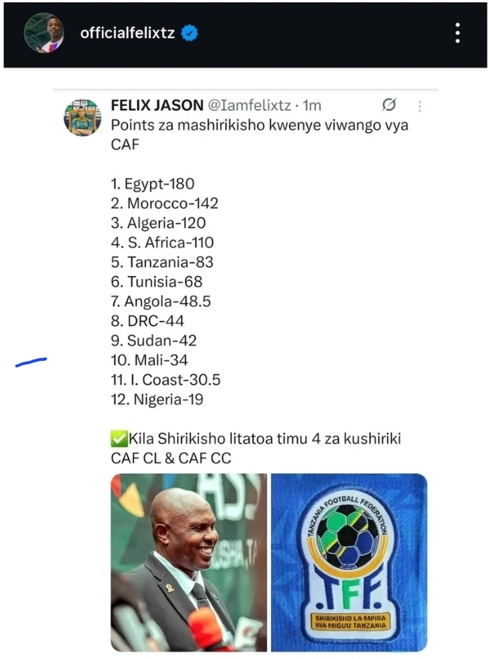Click the slashed-circle icon on the tweet
Viewport: 489px width, 659px height.
point(388,105)
